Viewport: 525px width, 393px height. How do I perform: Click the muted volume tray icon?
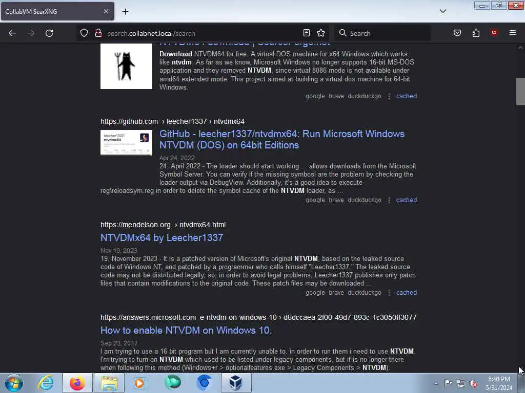473,384
